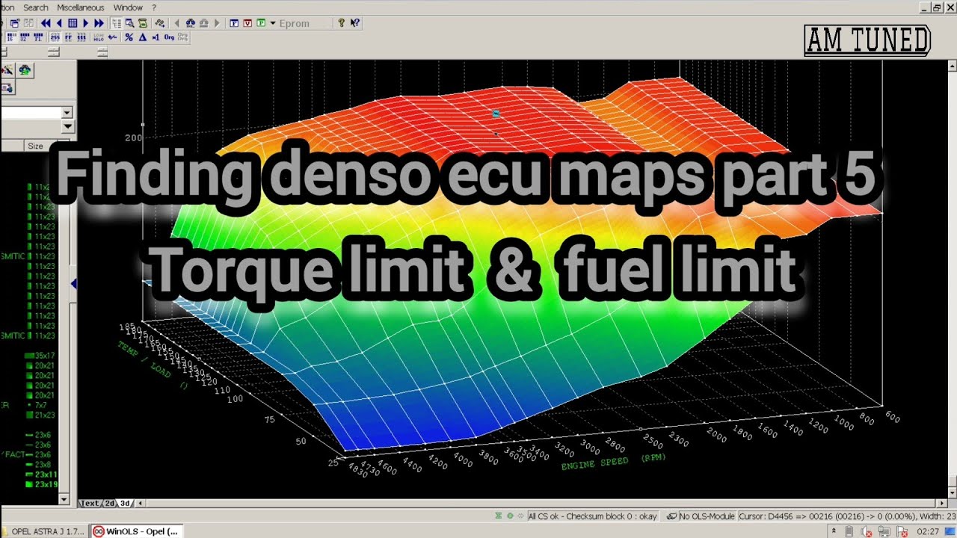Toggle floating point FL data view

point(38,37)
